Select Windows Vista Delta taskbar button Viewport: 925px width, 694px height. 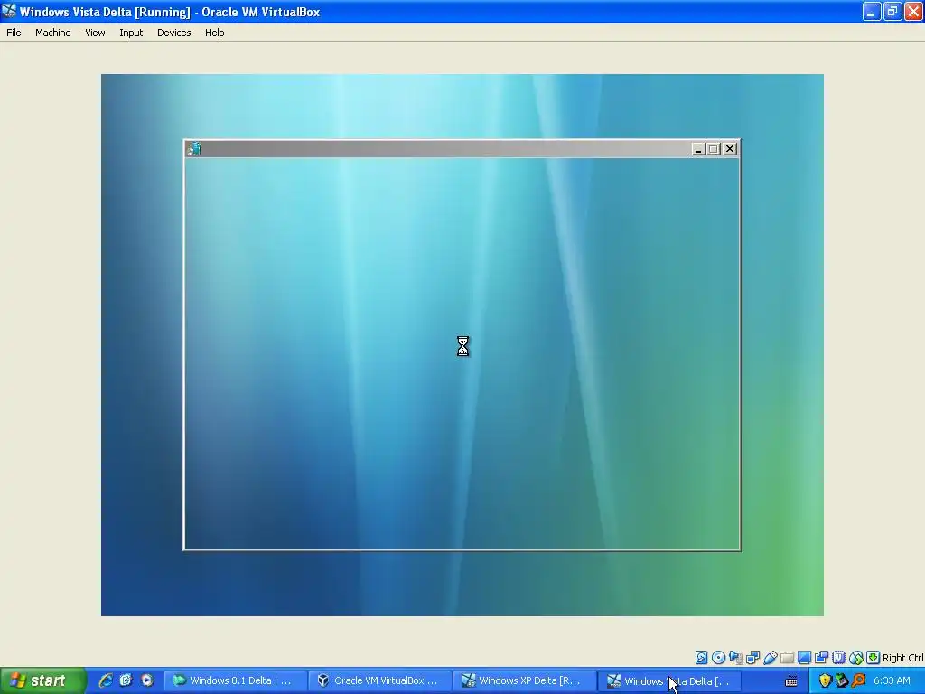pyautogui.click(x=671, y=680)
